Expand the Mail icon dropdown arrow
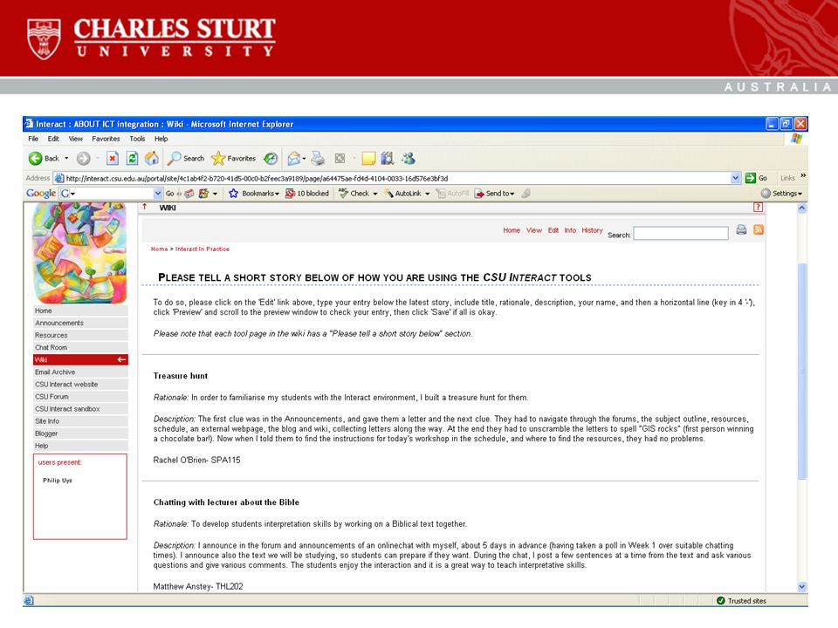The image size is (838, 628). click(x=304, y=159)
